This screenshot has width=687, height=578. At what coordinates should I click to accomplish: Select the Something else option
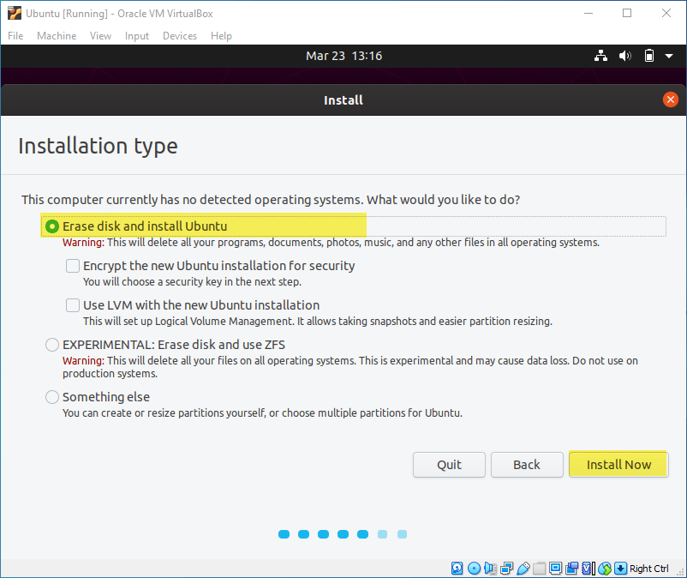(x=52, y=397)
